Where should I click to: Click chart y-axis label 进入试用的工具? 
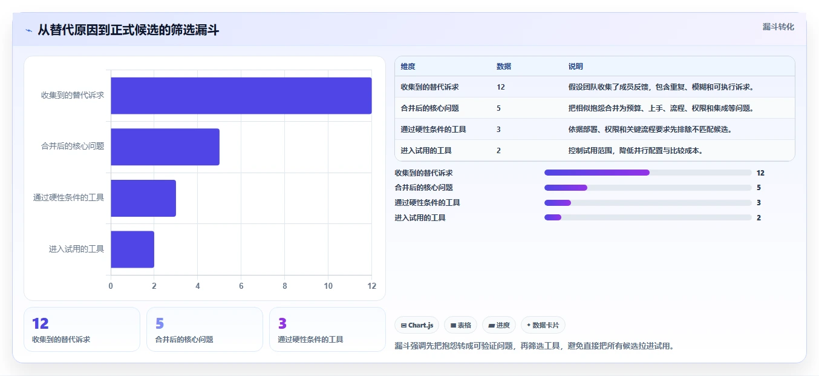77,249
